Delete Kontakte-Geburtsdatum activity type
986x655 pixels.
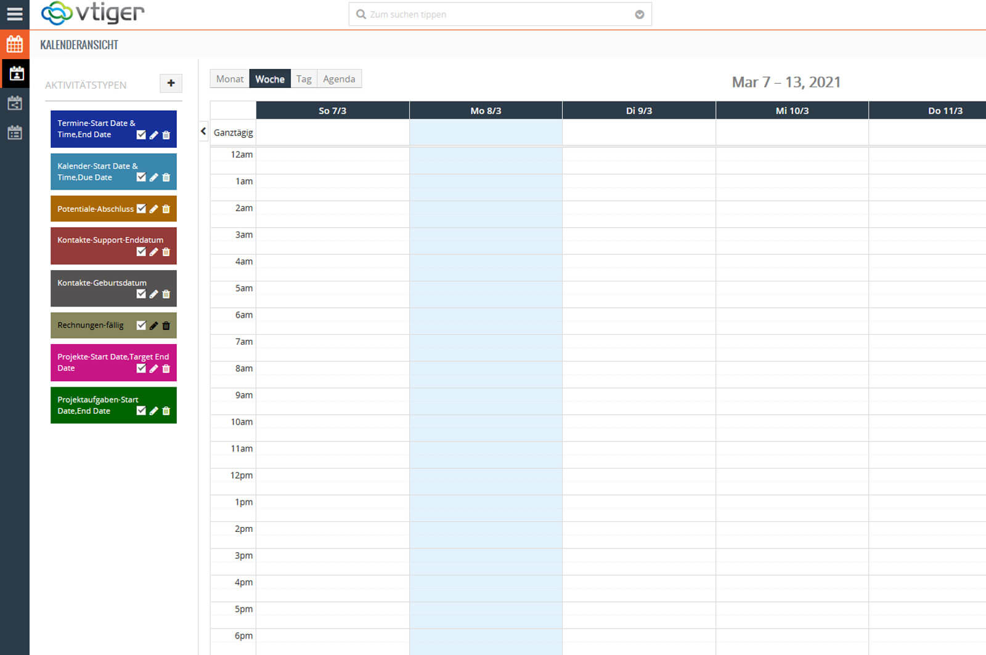tap(166, 294)
